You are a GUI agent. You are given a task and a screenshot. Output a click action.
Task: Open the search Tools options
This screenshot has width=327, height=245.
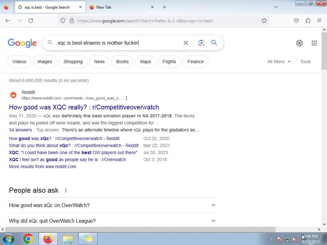click(x=305, y=62)
